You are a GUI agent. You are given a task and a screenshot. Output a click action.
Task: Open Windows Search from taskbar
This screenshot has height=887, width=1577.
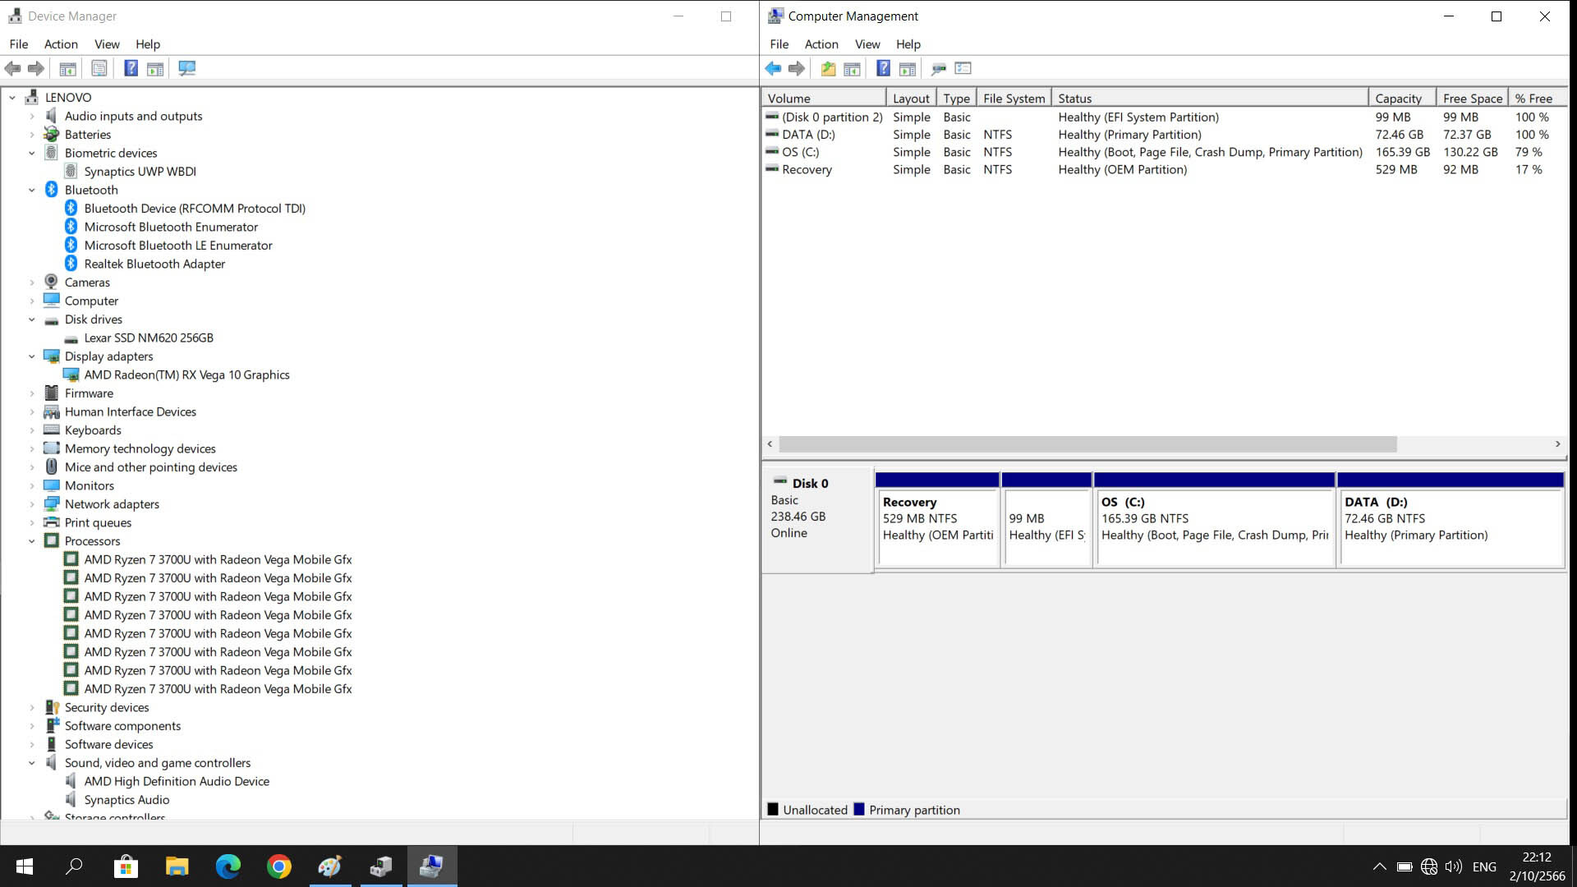(75, 866)
